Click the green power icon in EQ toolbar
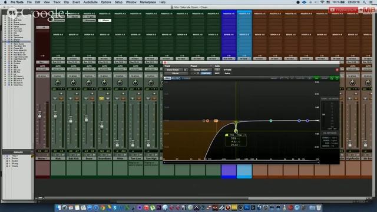This screenshot has height=212, width=377. [x=337, y=78]
